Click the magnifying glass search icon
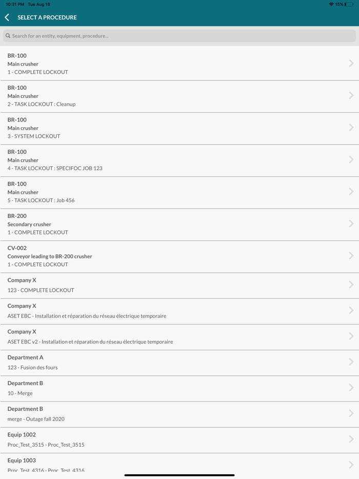359x479 pixels. [8, 35]
